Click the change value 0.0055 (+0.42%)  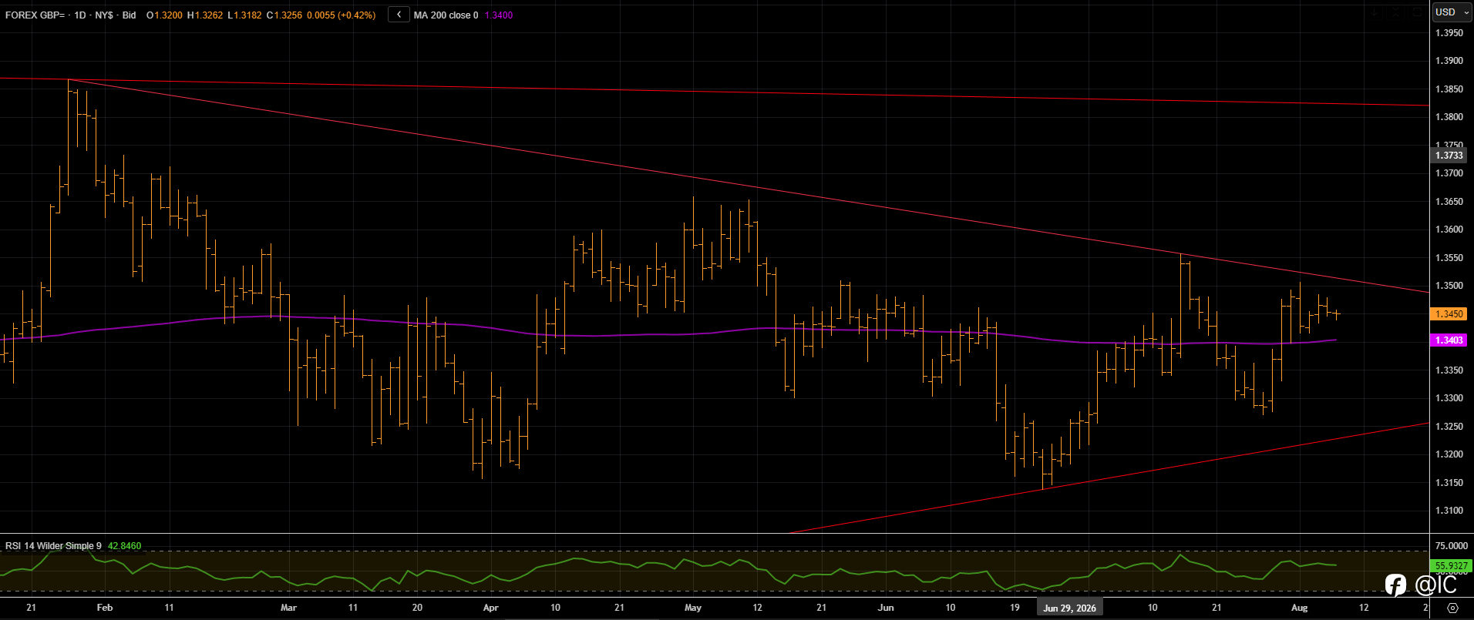[342, 15]
